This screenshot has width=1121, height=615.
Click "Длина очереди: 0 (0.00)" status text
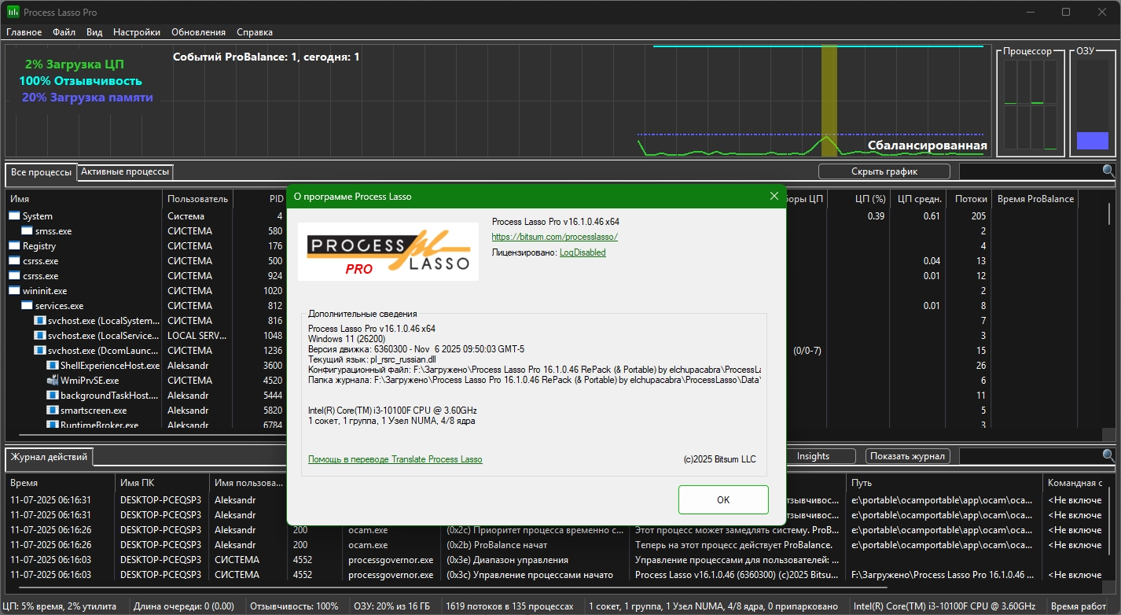(x=184, y=606)
